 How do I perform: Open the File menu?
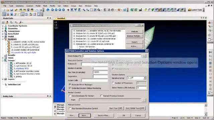[x=5, y=6]
